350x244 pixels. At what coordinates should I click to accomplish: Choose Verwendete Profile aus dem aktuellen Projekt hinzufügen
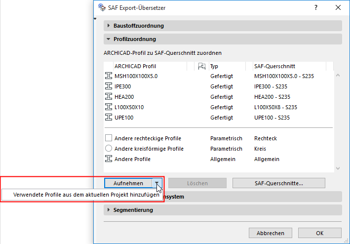82,195
